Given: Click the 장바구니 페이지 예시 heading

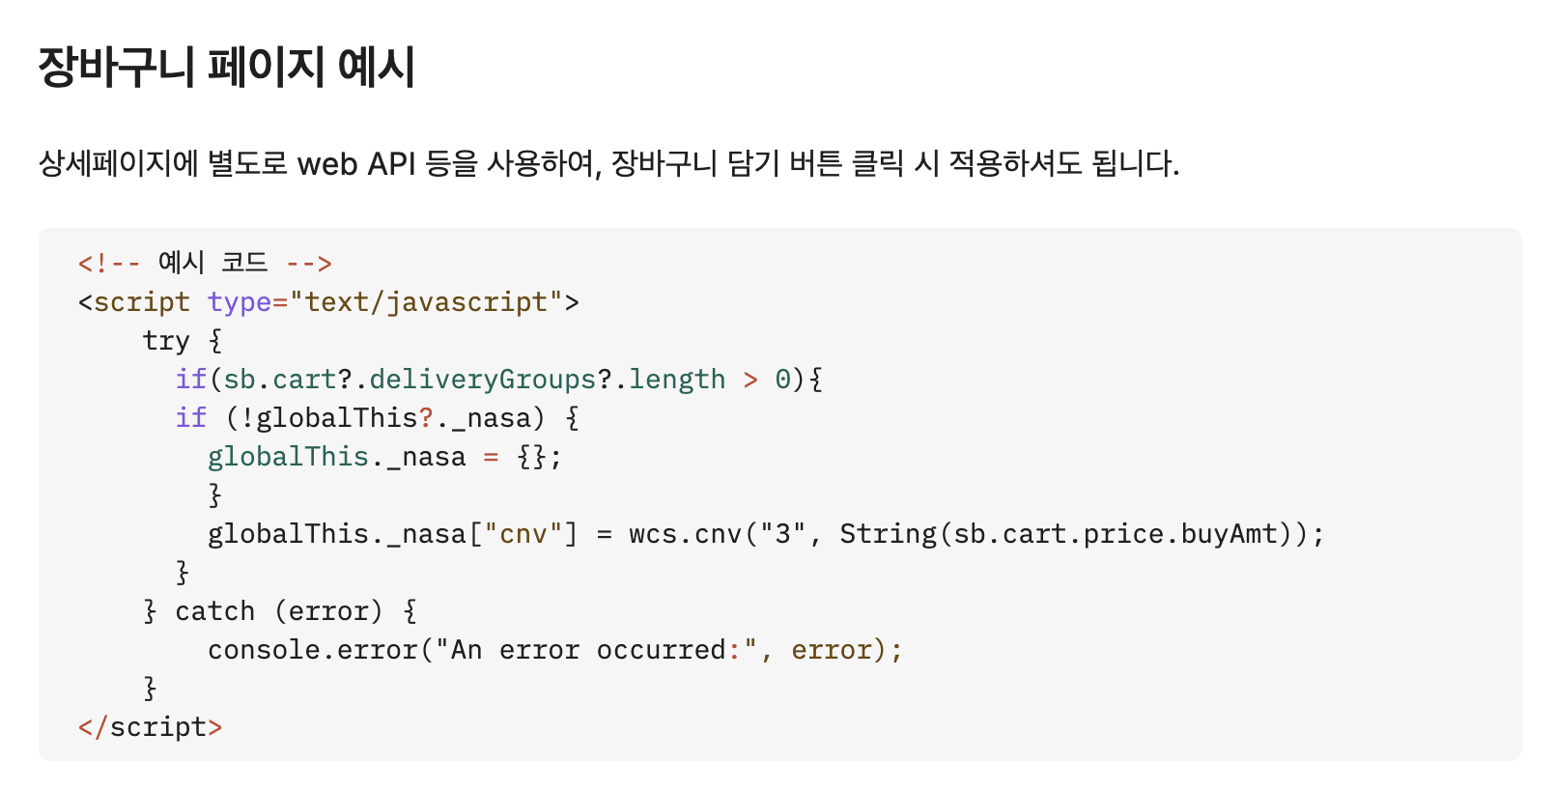Looking at the screenshot, I should 227,68.
